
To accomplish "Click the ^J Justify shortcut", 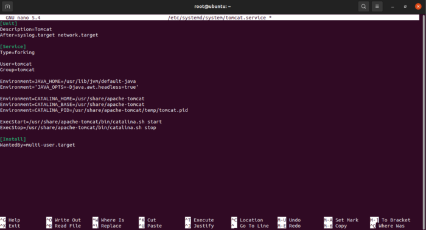I will [x=200, y=226].
